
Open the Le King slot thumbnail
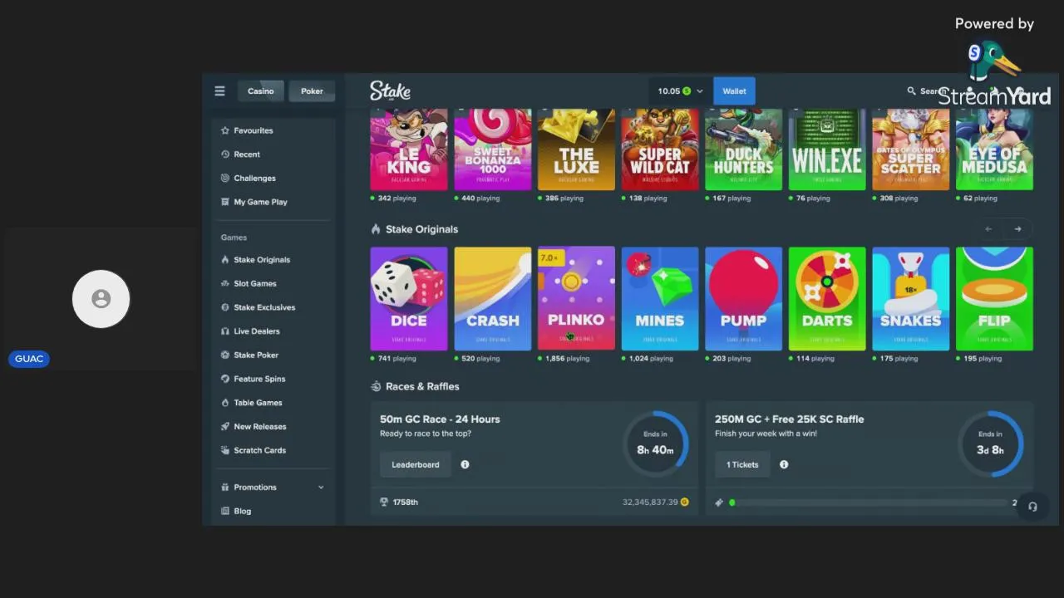point(409,149)
